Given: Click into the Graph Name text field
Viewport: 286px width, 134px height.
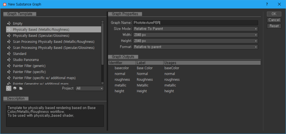Looking at the screenshot, I should 195,23.
